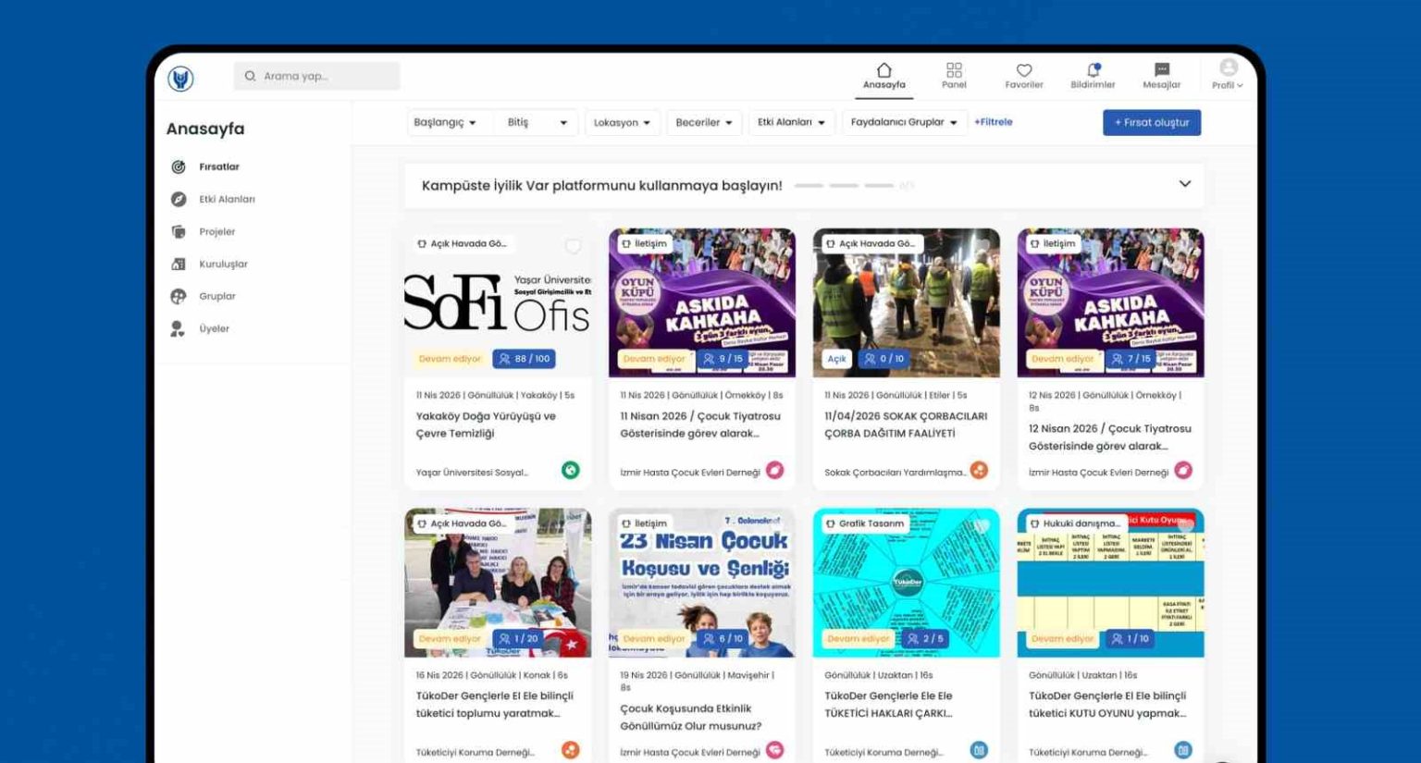Toggle favorite heart on Grafik Tasarım card
This screenshot has width=1421, height=763.
(x=982, y=525)
